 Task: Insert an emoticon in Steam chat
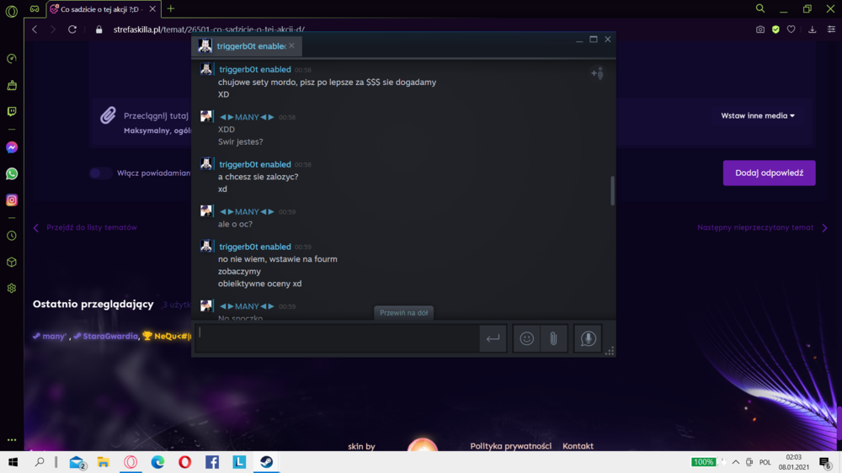point(526,338)
